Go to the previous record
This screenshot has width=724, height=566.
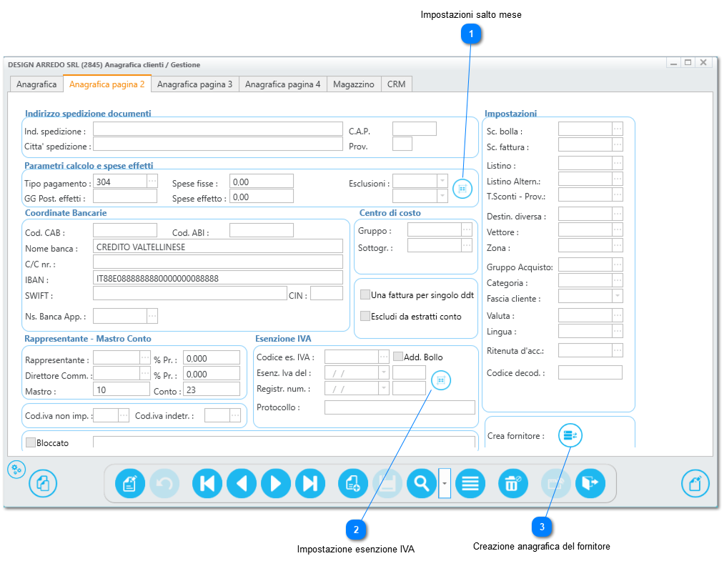[x=242, y=483]
